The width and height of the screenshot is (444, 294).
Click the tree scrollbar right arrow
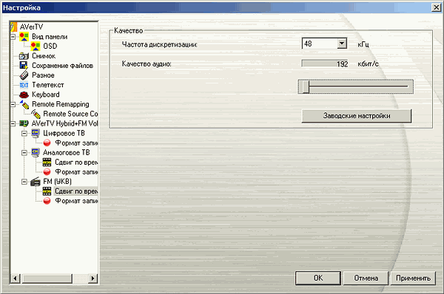point(93,278)
